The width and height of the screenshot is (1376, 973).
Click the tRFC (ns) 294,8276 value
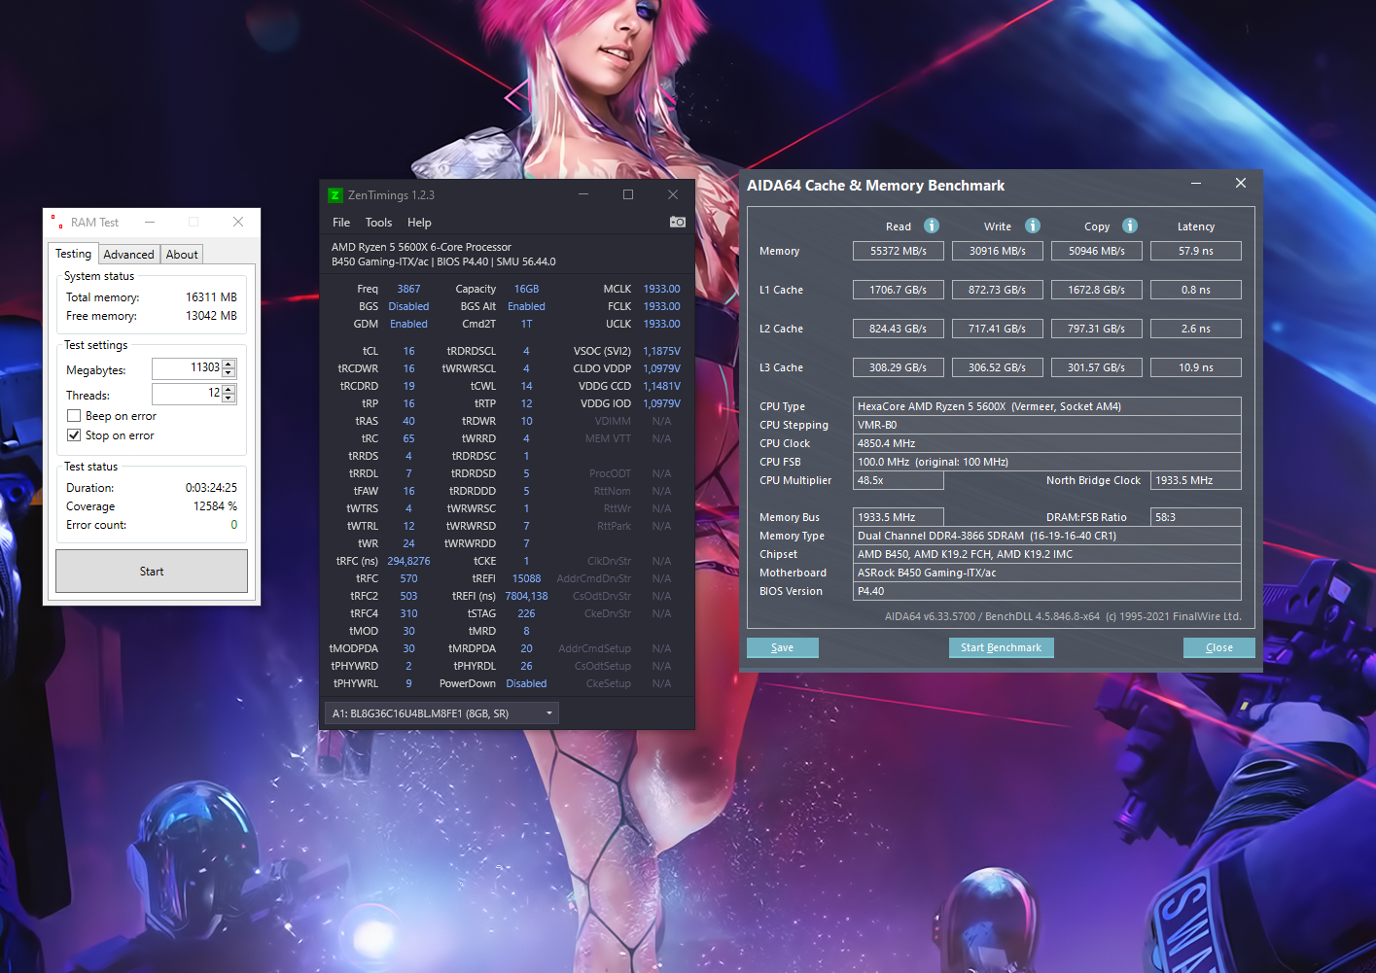[408, 561]
